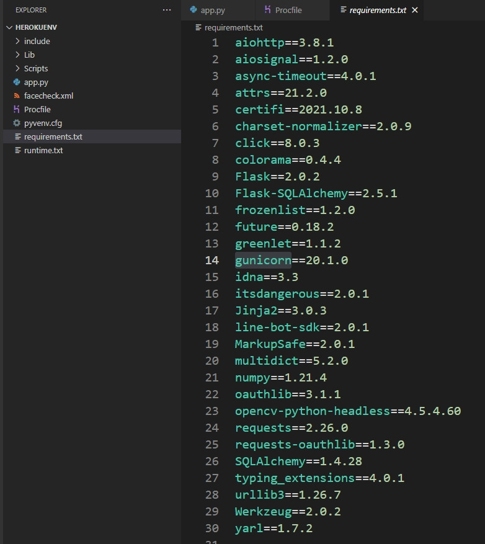Viewport: 485px width, 544px height.
Task: Click the Flask-SQLAlchemy==2.5.1 line
Action: click(x=316, y=194)
